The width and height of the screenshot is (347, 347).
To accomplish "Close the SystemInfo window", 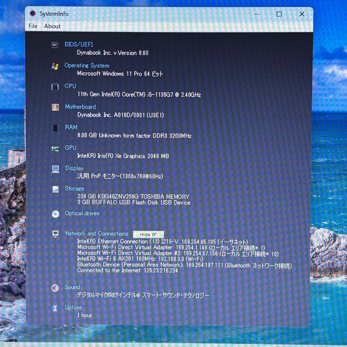I will tap(302, 14).
